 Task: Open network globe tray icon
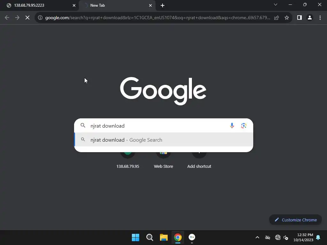click(278, 237)
